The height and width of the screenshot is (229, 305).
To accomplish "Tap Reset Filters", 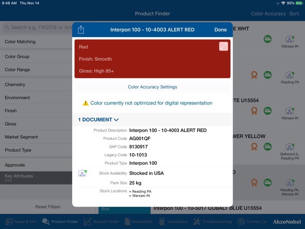I will [48, 207].
